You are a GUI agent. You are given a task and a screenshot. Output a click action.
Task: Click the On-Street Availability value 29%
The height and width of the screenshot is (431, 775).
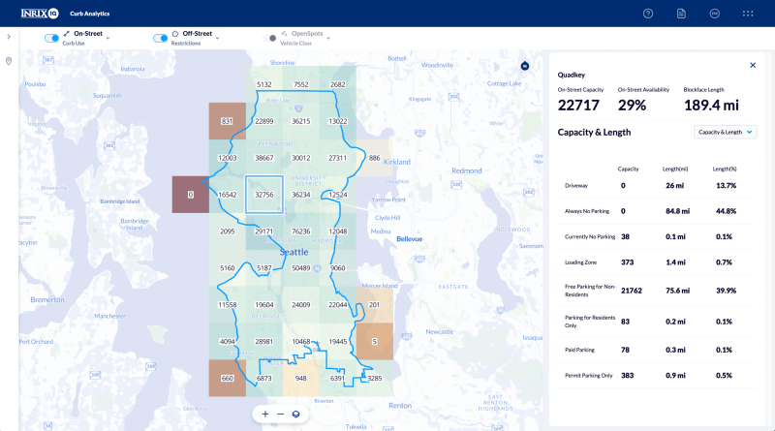click(x=633, y=106)
